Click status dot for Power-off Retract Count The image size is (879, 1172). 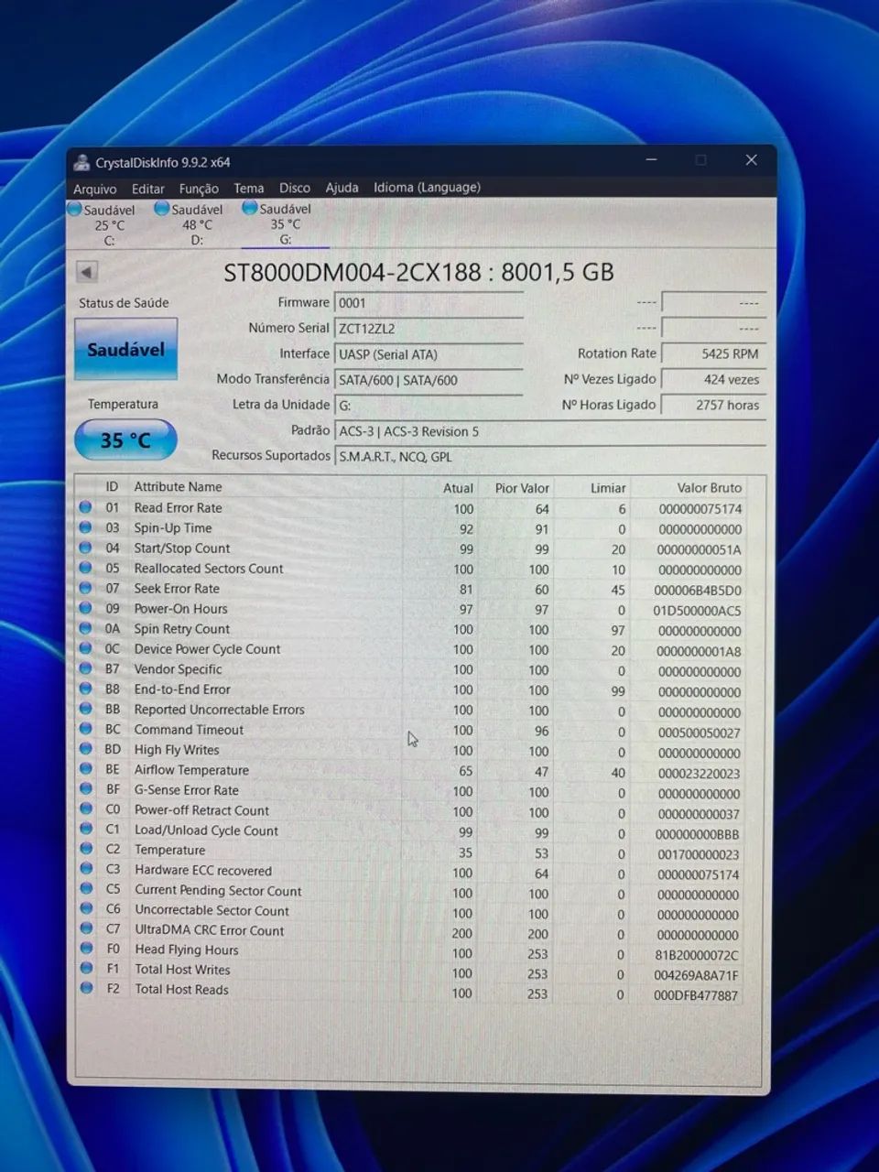pos(86,809)
